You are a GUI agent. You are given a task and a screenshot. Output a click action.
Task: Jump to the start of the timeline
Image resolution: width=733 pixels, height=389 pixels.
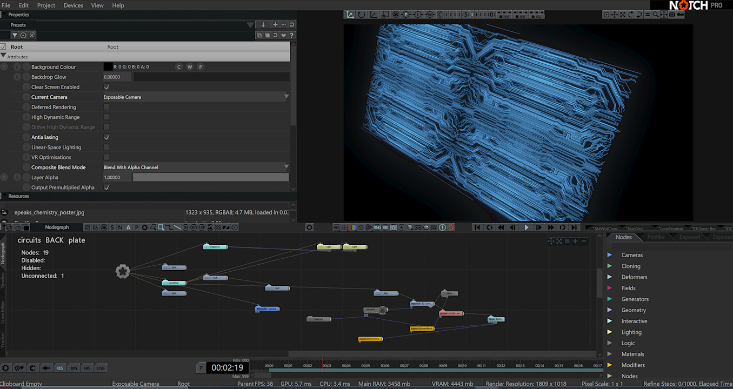click(x=477, y=227)
